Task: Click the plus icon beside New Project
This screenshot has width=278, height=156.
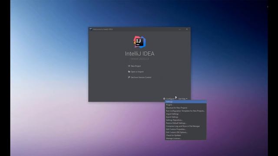Action: (x=129, y=66)
